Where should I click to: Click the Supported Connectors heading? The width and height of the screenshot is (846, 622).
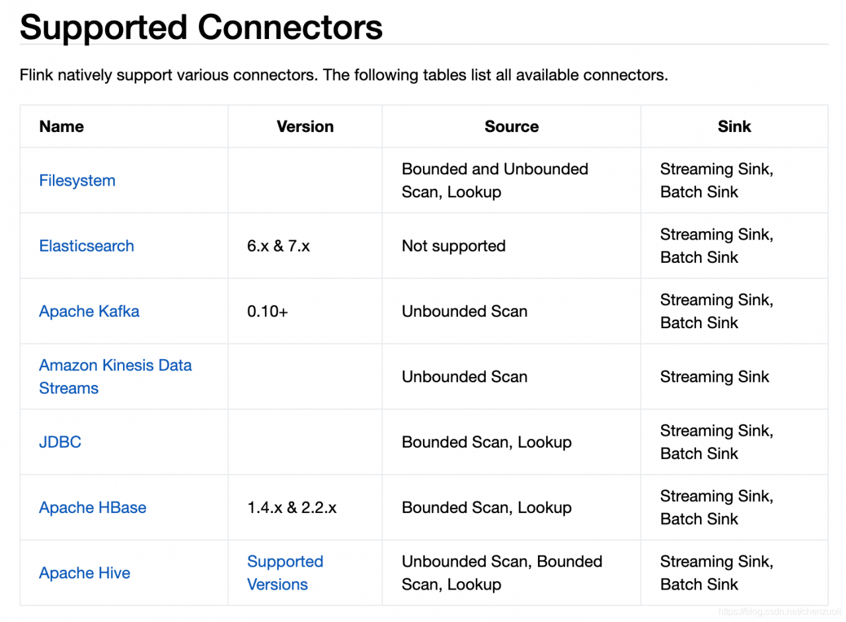201,27
